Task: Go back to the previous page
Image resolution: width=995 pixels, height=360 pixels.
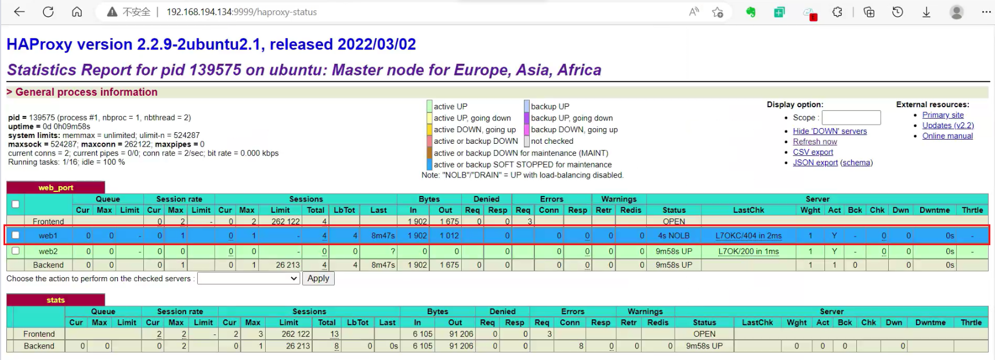Action: (x=19, y=12)
